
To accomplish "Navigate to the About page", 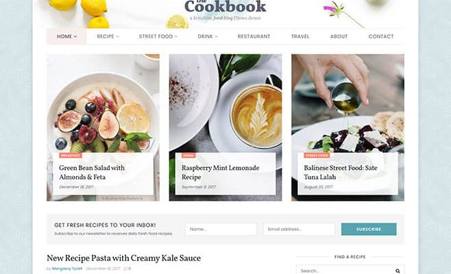I will click(339, 36).
